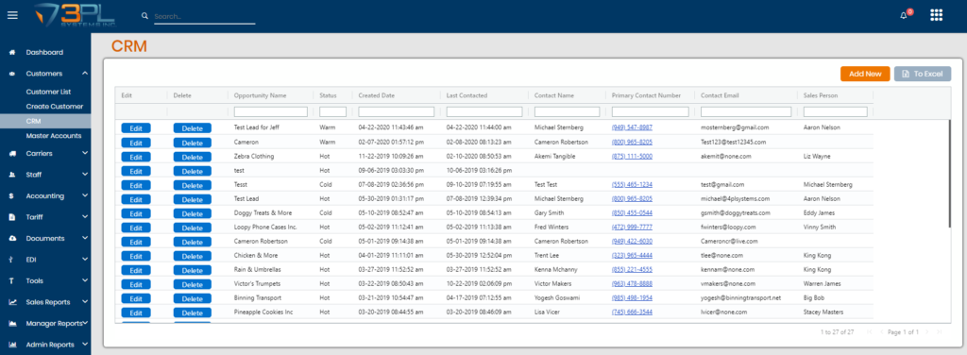Open the notifications bell
This screenshot has height=355, width=967.
(904, 15)
